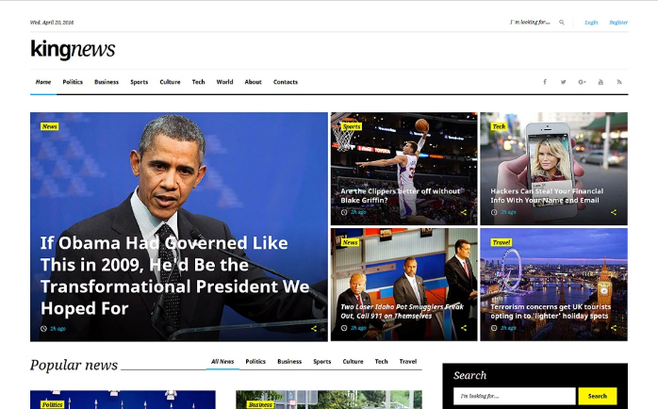This screenshot has height=409, width=658.
Task: Go to Contacts in navigation bar
Action: point(286,82)
